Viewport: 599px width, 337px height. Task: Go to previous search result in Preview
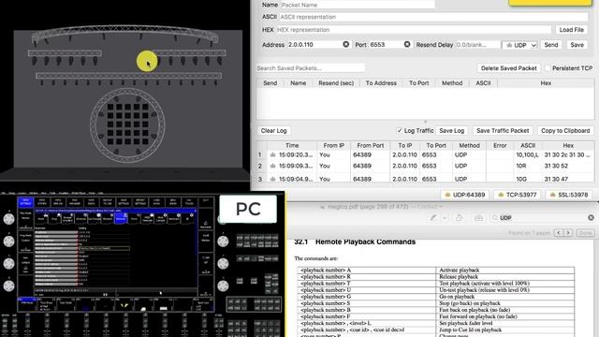(559, 233)
